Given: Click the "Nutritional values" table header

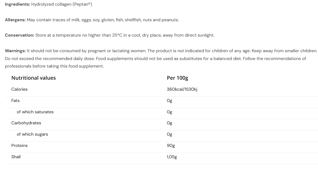Looking at the screenshot, I should click(x=33, y=78).
